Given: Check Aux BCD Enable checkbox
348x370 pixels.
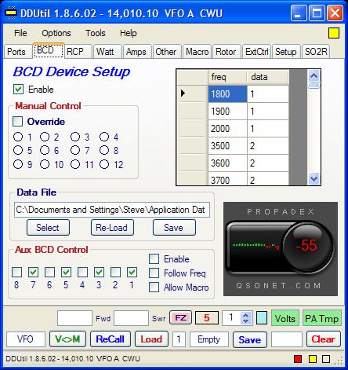Looking at the screenshot, I should point(154,258).
